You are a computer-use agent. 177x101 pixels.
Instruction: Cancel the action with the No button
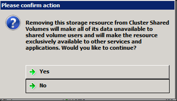[x=98, y=86]
